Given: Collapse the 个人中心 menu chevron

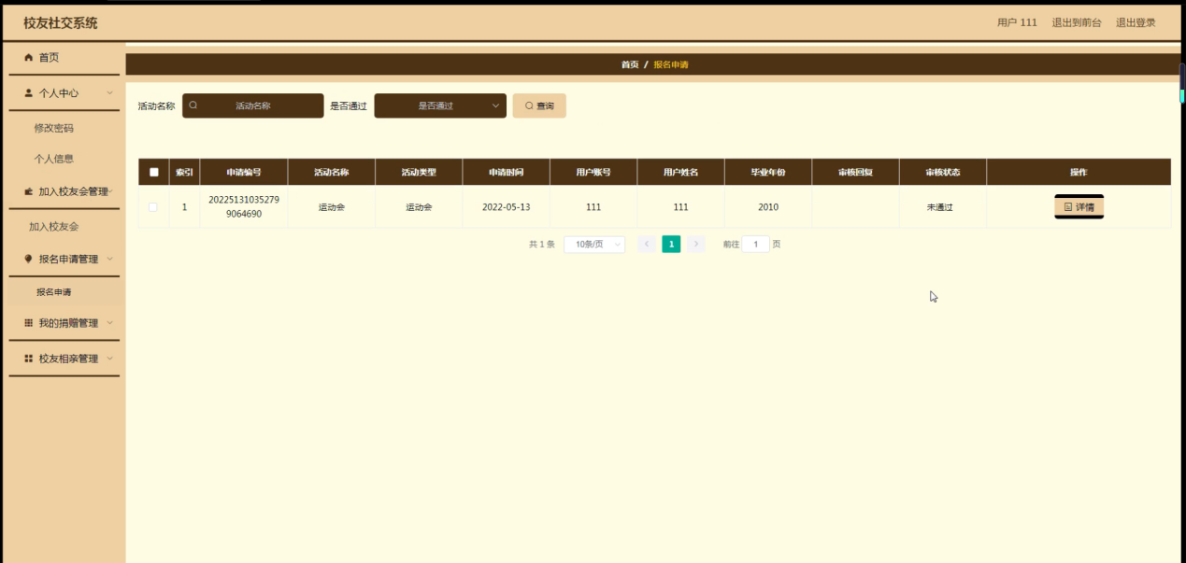Looking at the screenshot, I should pyautogui.click(x=109, y=93).
